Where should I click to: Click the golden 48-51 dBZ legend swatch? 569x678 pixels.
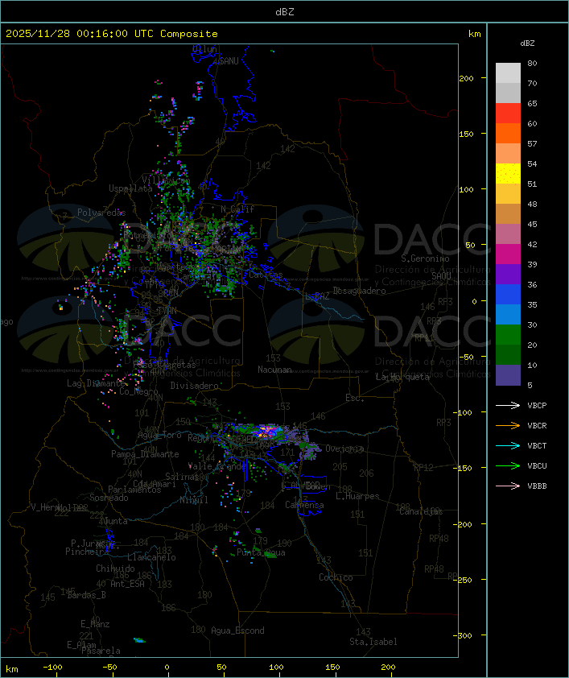tap(508, 194)
